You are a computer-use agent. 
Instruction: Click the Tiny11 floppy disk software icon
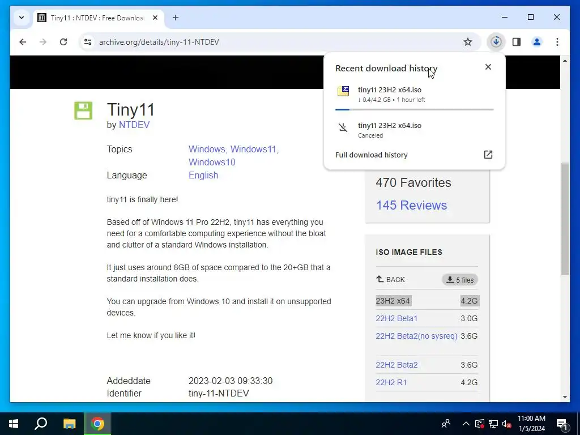(x=83, y=110)
